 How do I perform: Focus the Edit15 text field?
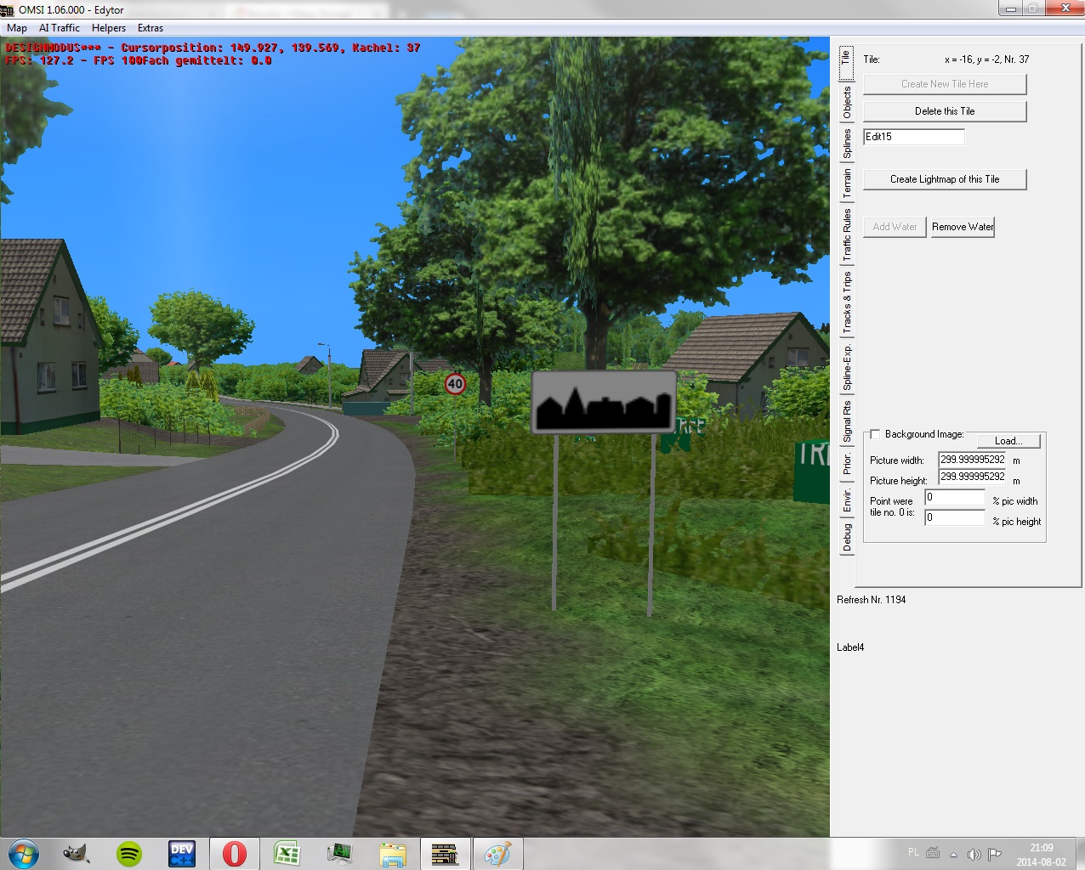click(x=914, y=137)
